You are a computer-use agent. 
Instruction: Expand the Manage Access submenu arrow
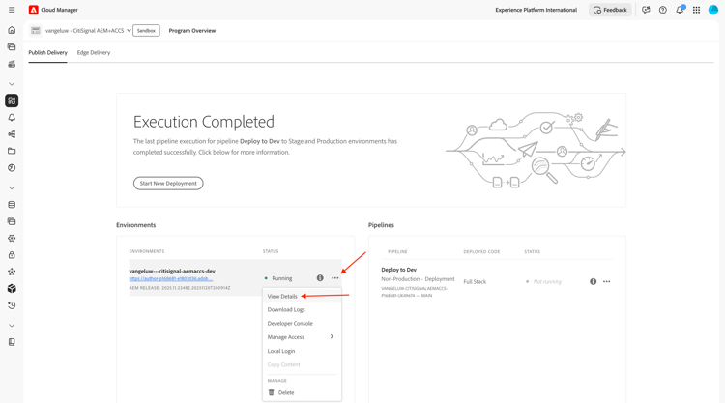(332, 337)
